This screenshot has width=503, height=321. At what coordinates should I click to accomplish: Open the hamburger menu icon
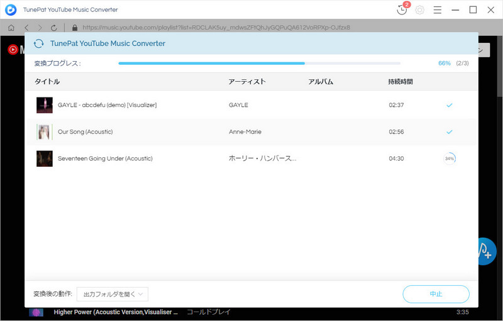click(437, 10)
